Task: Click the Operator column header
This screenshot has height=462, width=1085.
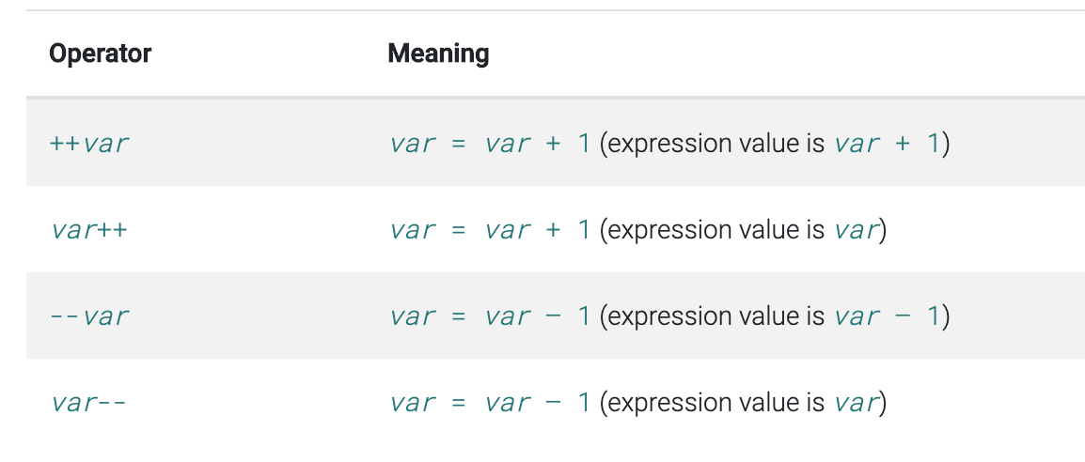Action: (x=100, y=54)
